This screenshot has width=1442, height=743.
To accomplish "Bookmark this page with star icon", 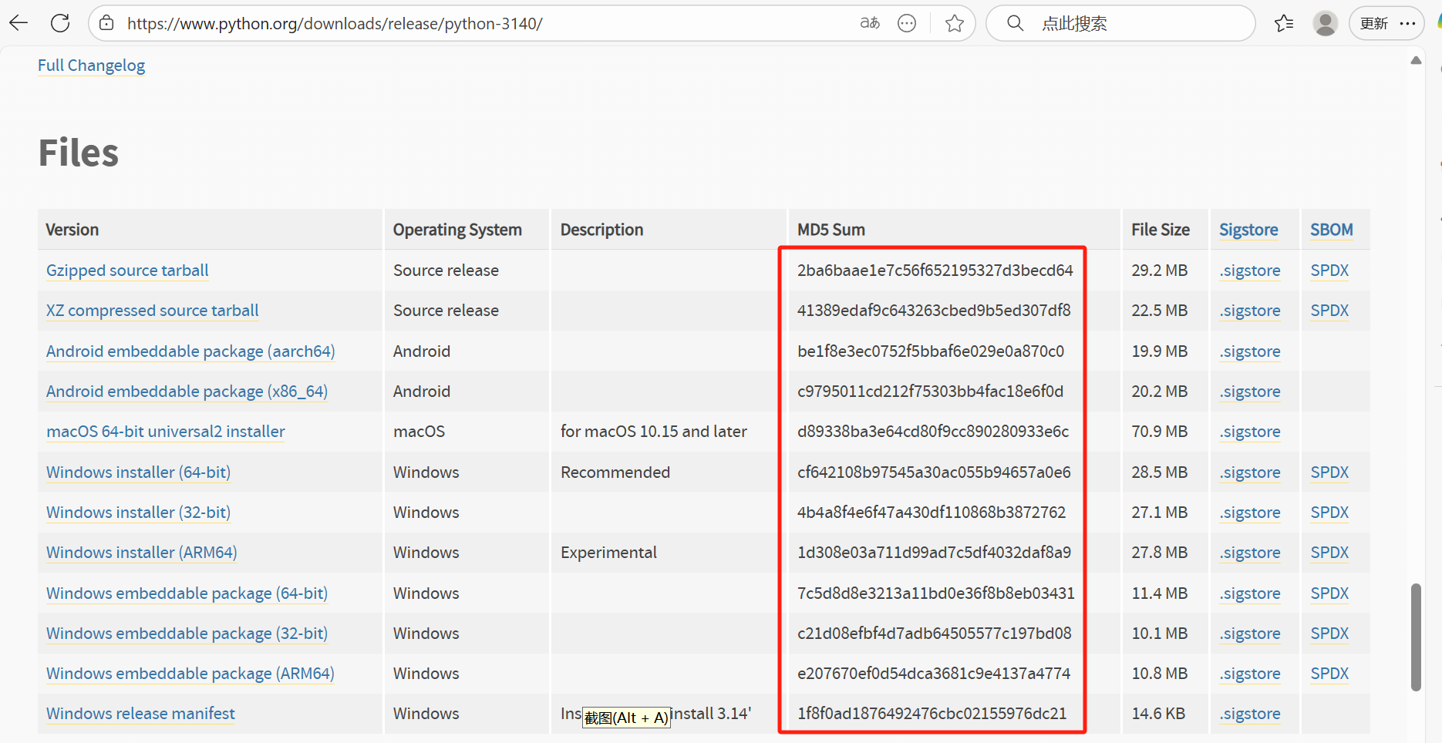I will pyautogui.click(x=955, y=23).
